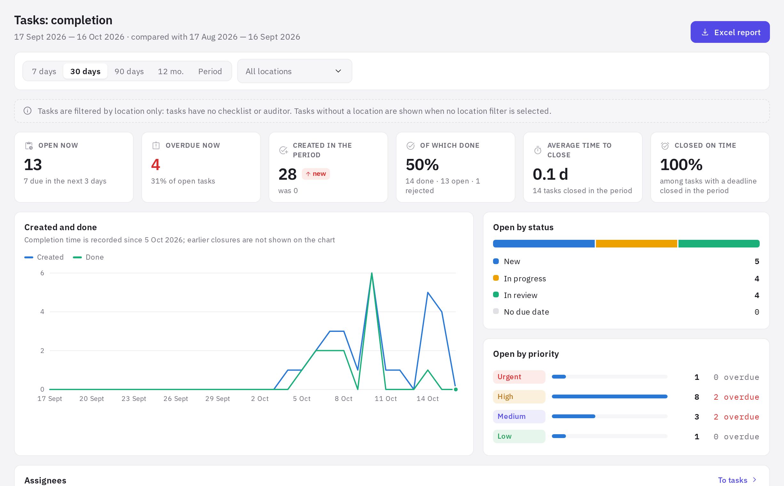This screenshot has width=784, height=486.
Task: Click the Average Time to Close stopwatch icon
Action: [x=538, y=150]
